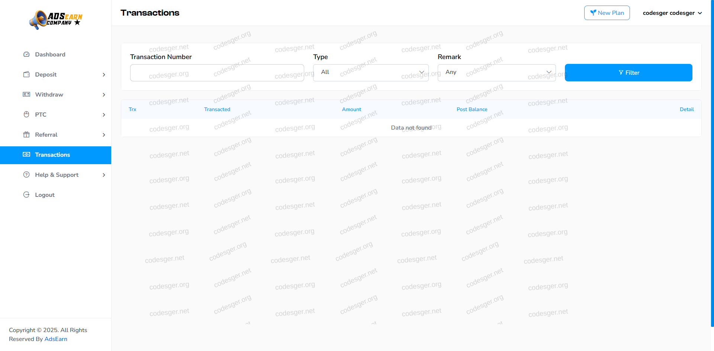Click the PTC mouse icon
This screenshot has height=351, width=714.
(x=26, y=115)
